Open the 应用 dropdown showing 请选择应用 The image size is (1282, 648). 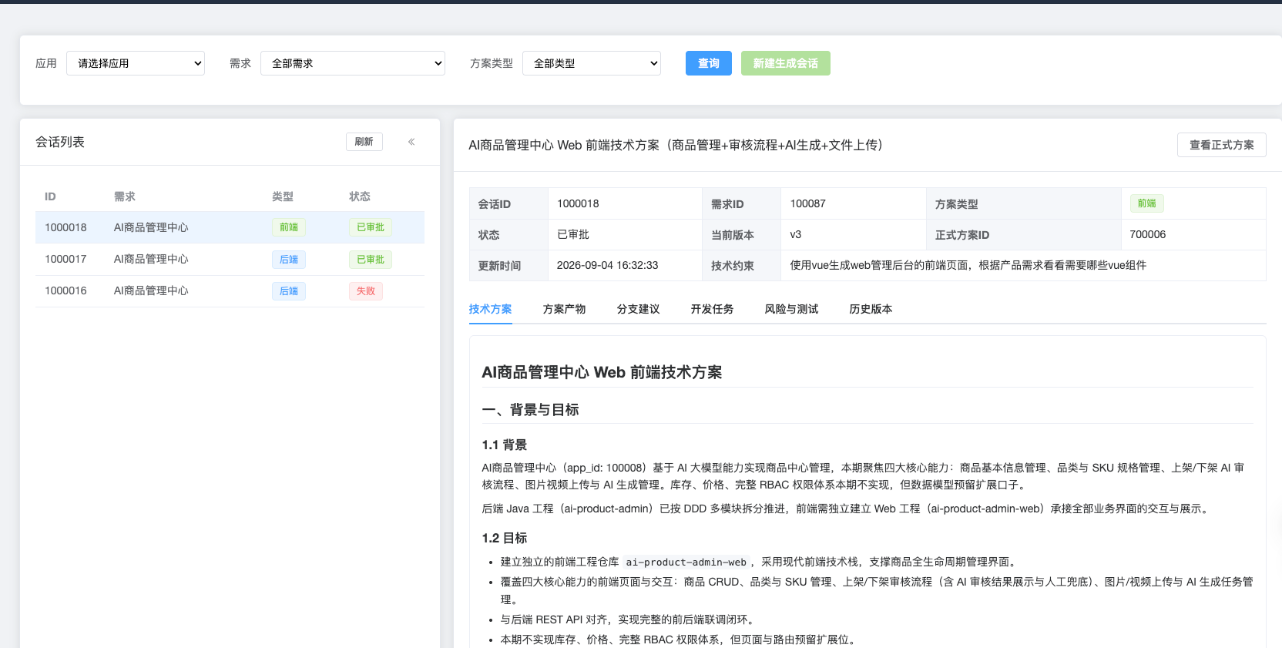136,63
